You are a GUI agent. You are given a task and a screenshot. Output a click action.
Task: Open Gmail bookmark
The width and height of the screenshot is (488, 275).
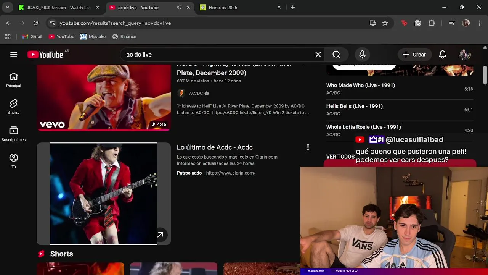32,37
